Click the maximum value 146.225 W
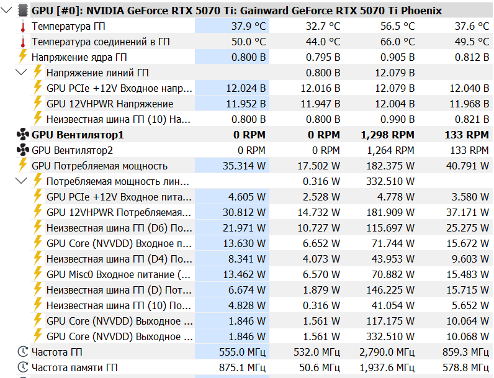The width and height of the screenshot is (494, 378). click(x=390, y=290)
